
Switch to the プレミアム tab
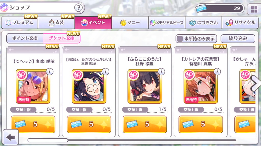point(20,23)
